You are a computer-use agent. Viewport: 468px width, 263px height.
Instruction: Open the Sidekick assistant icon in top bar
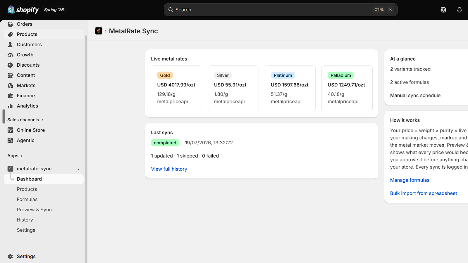click(443, 10)
